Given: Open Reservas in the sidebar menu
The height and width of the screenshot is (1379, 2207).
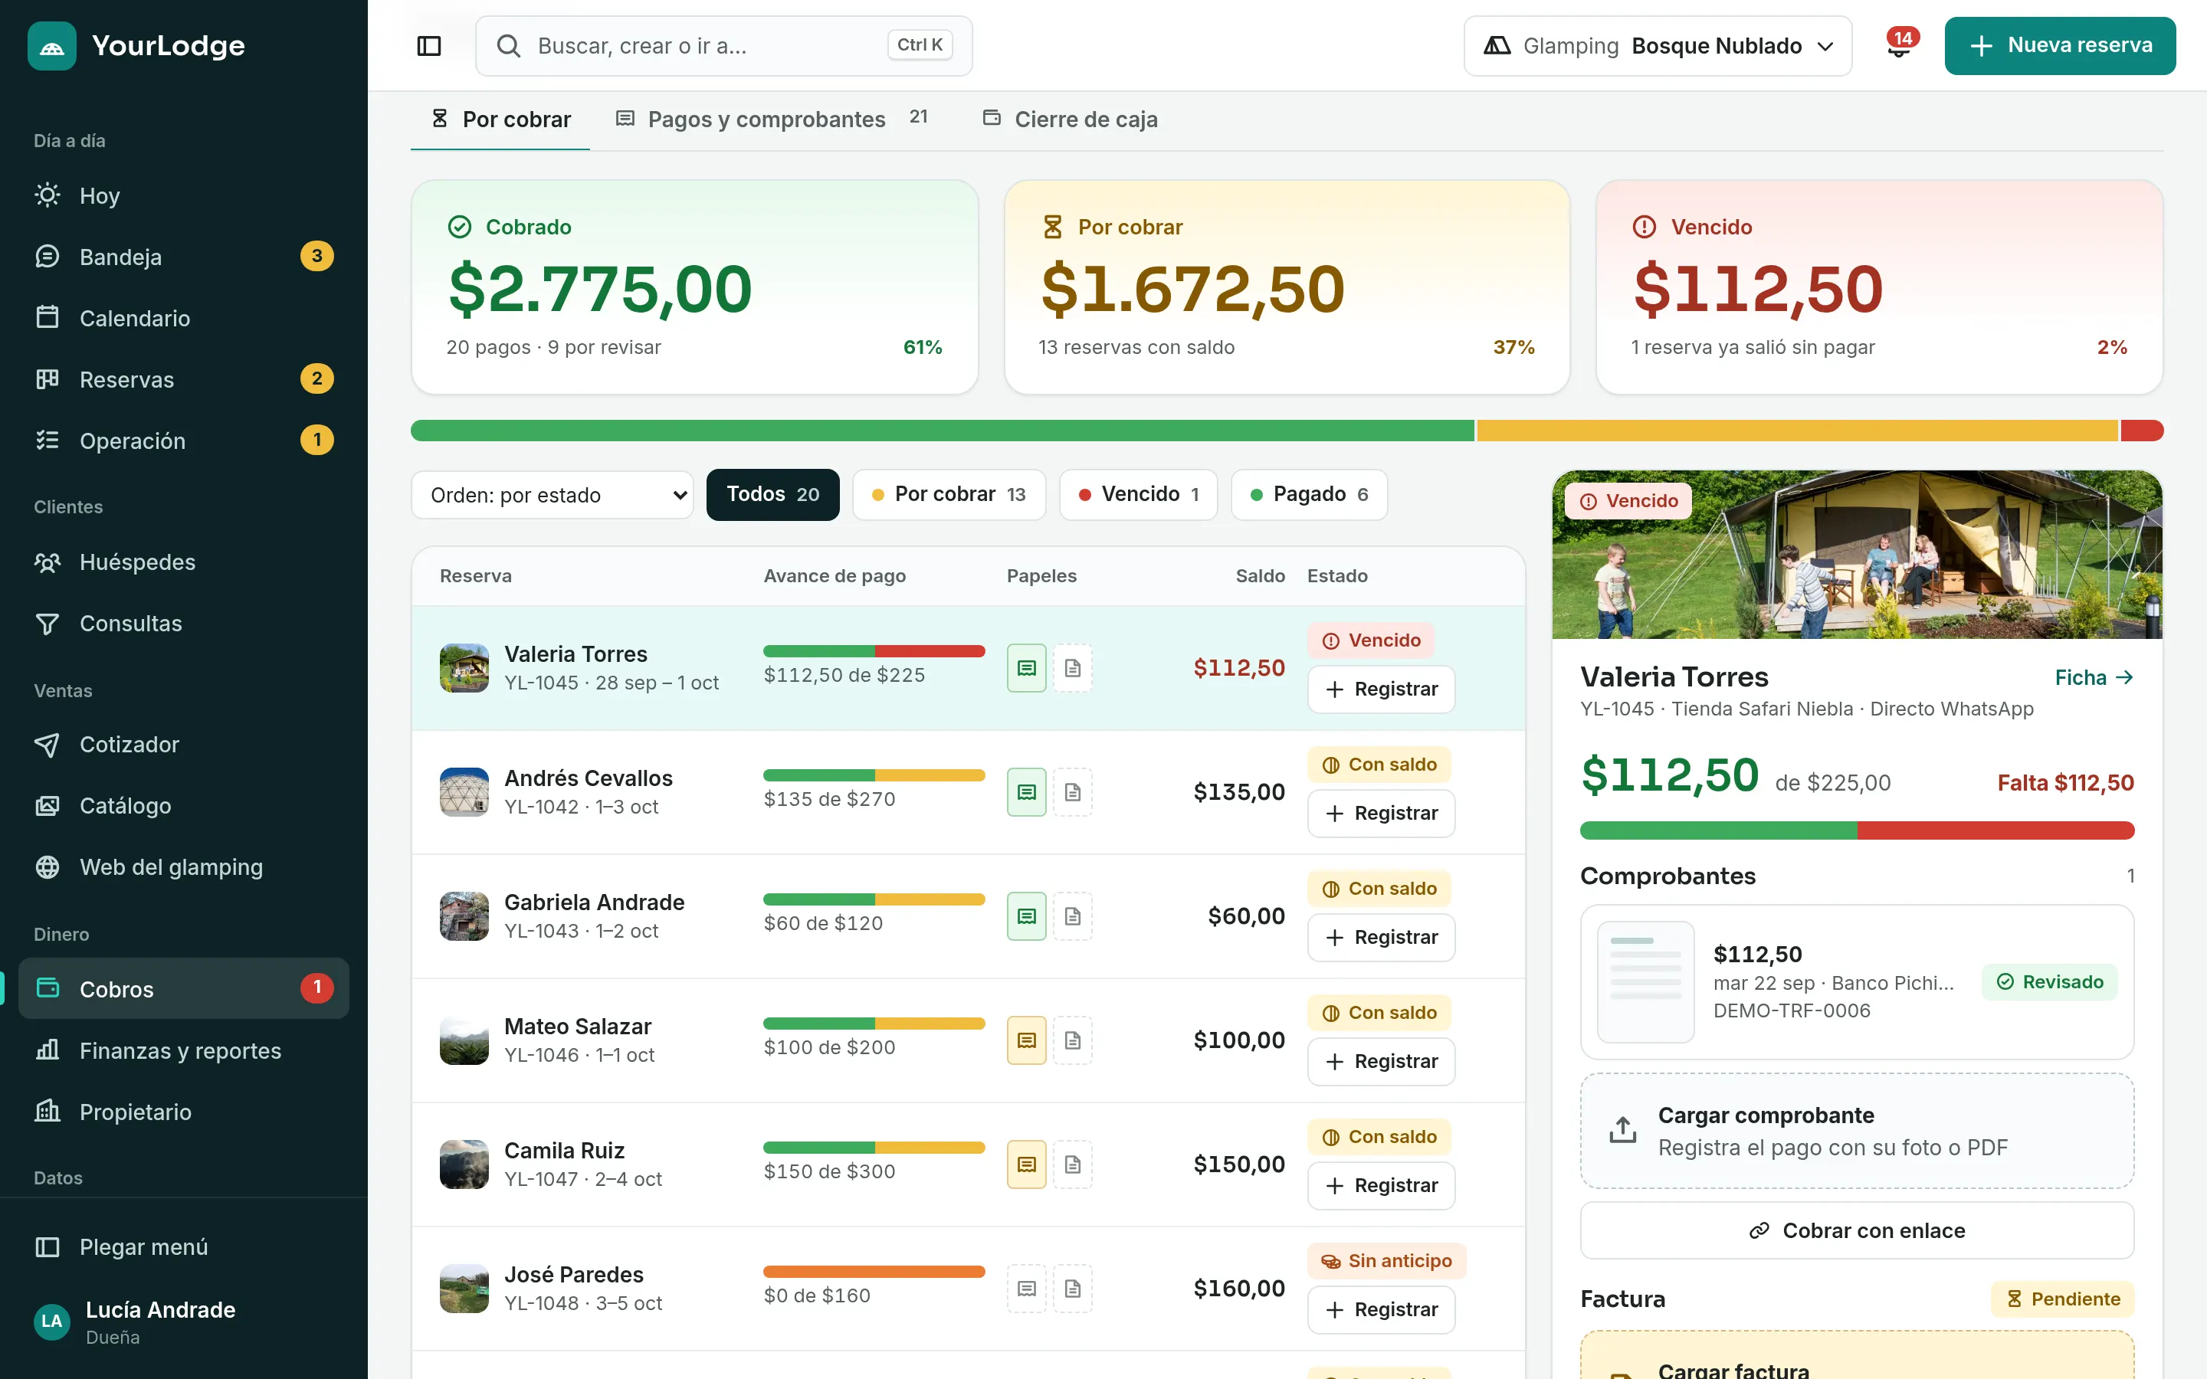Looking at the screenshot, I should click(183, 378).
